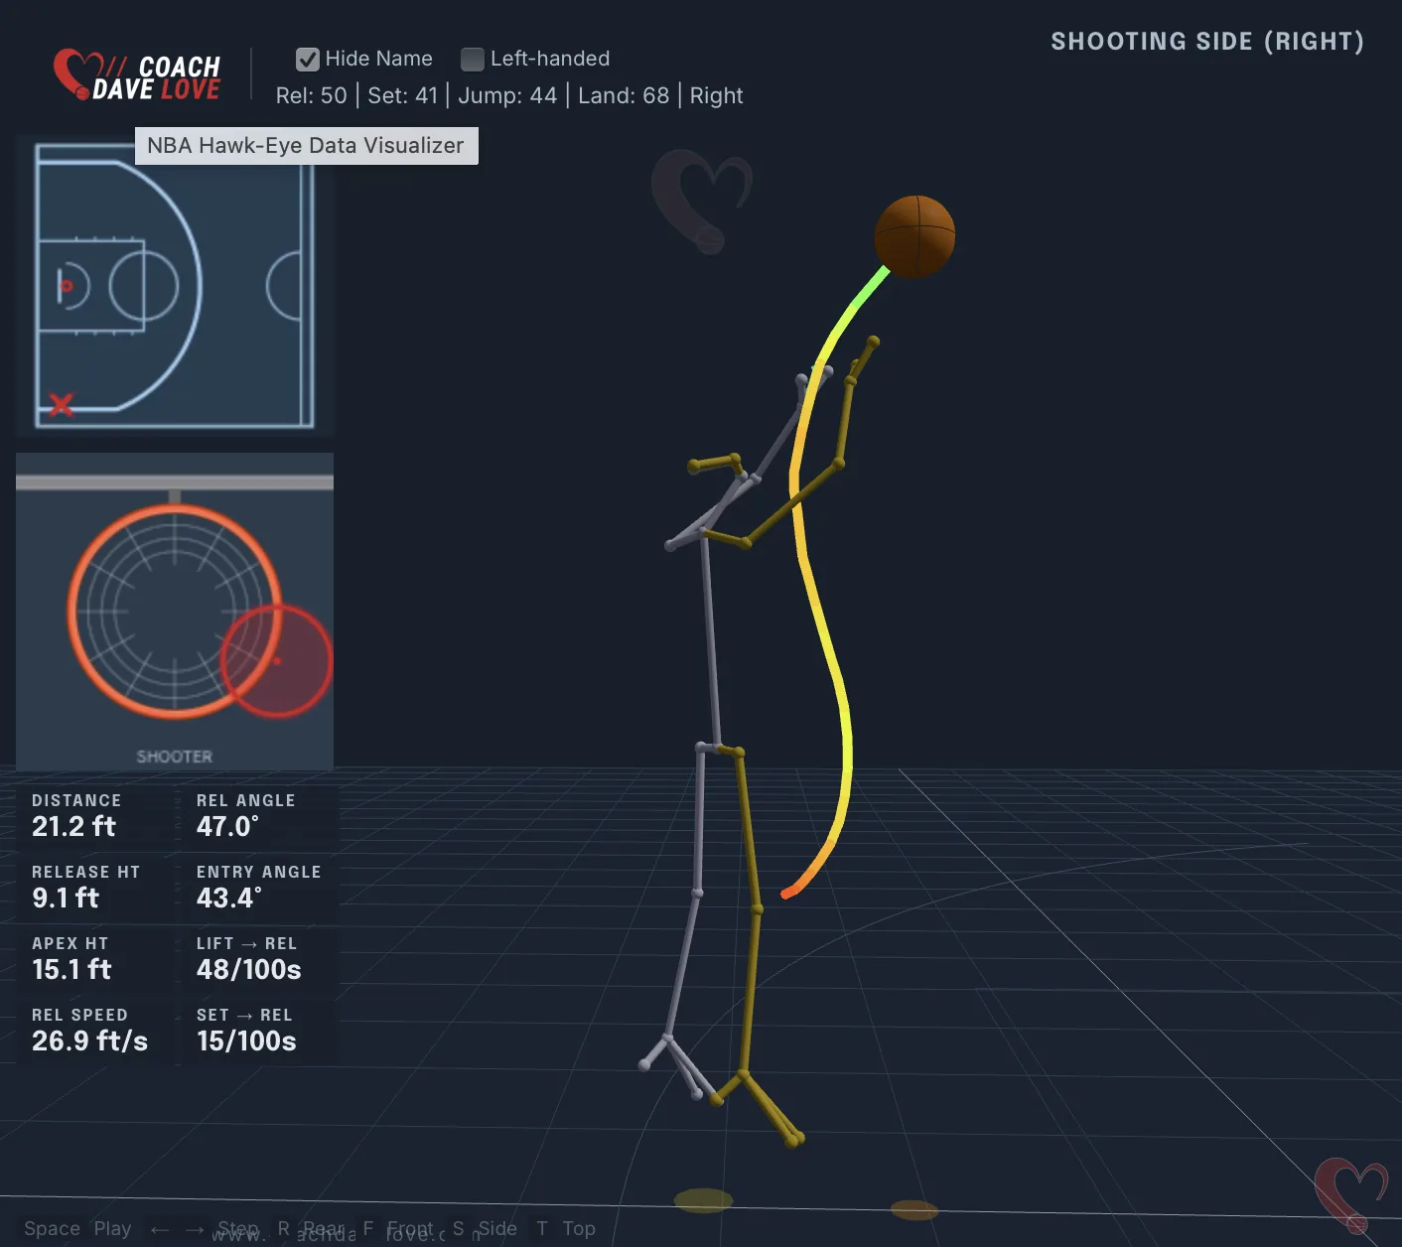
Task: Click the left arrow step-back control
Action: (x=160, y=1229)
